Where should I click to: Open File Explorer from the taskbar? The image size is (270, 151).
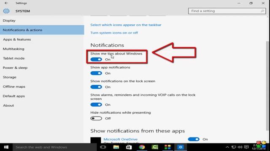pyautogui.click(x=116, y=147)
